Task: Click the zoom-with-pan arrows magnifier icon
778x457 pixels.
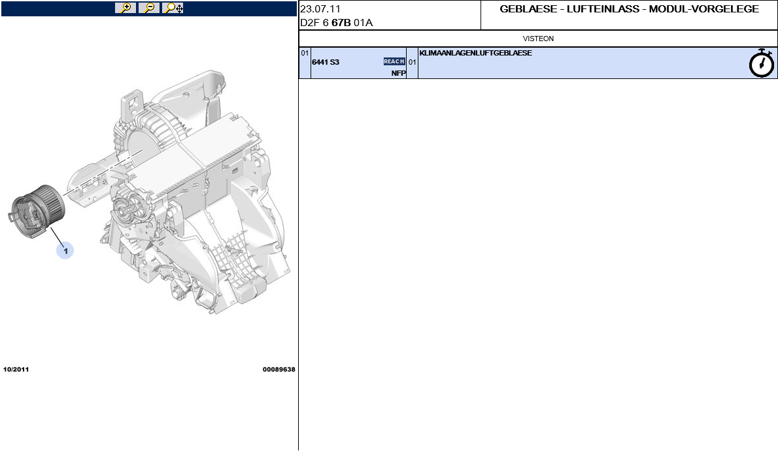Action: click(173, 8)
